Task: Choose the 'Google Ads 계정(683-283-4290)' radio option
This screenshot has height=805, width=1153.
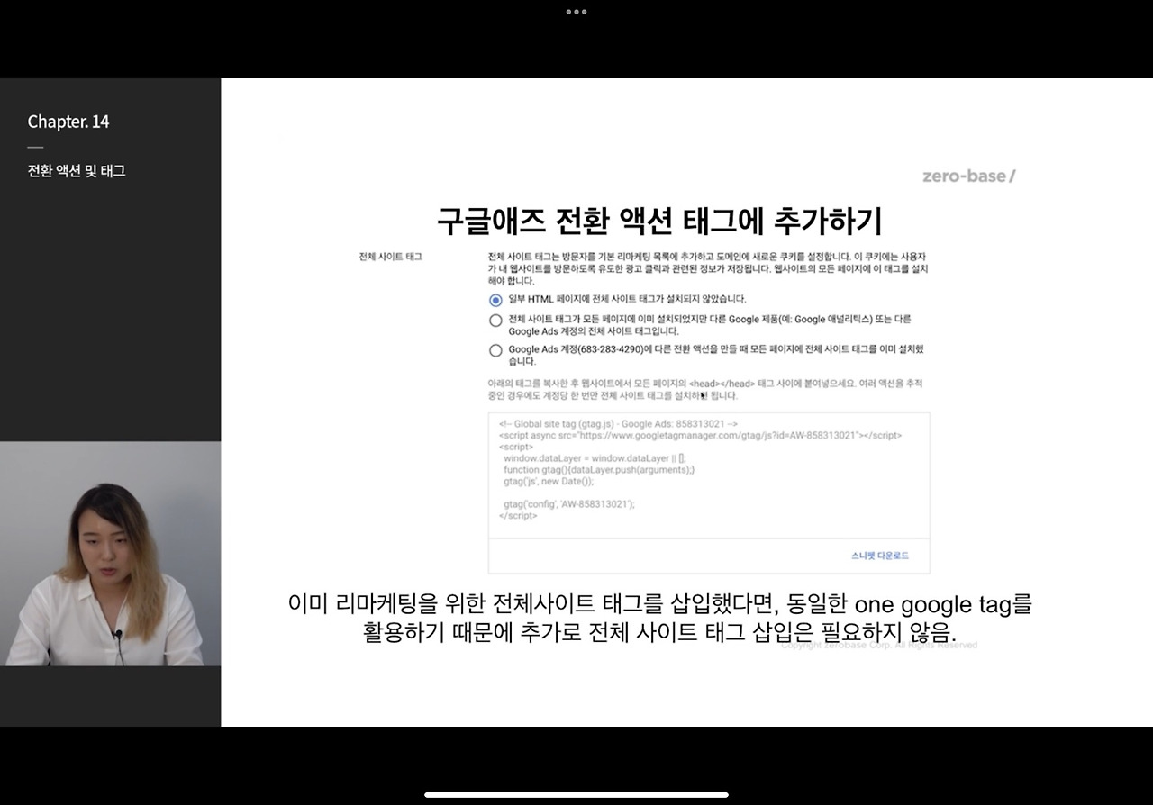Action: point(495,351)
